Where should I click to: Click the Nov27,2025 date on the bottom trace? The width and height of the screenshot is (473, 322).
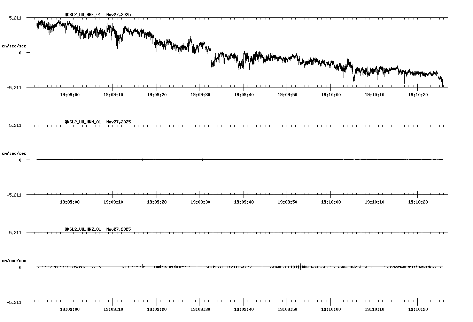tap(118, 229)
